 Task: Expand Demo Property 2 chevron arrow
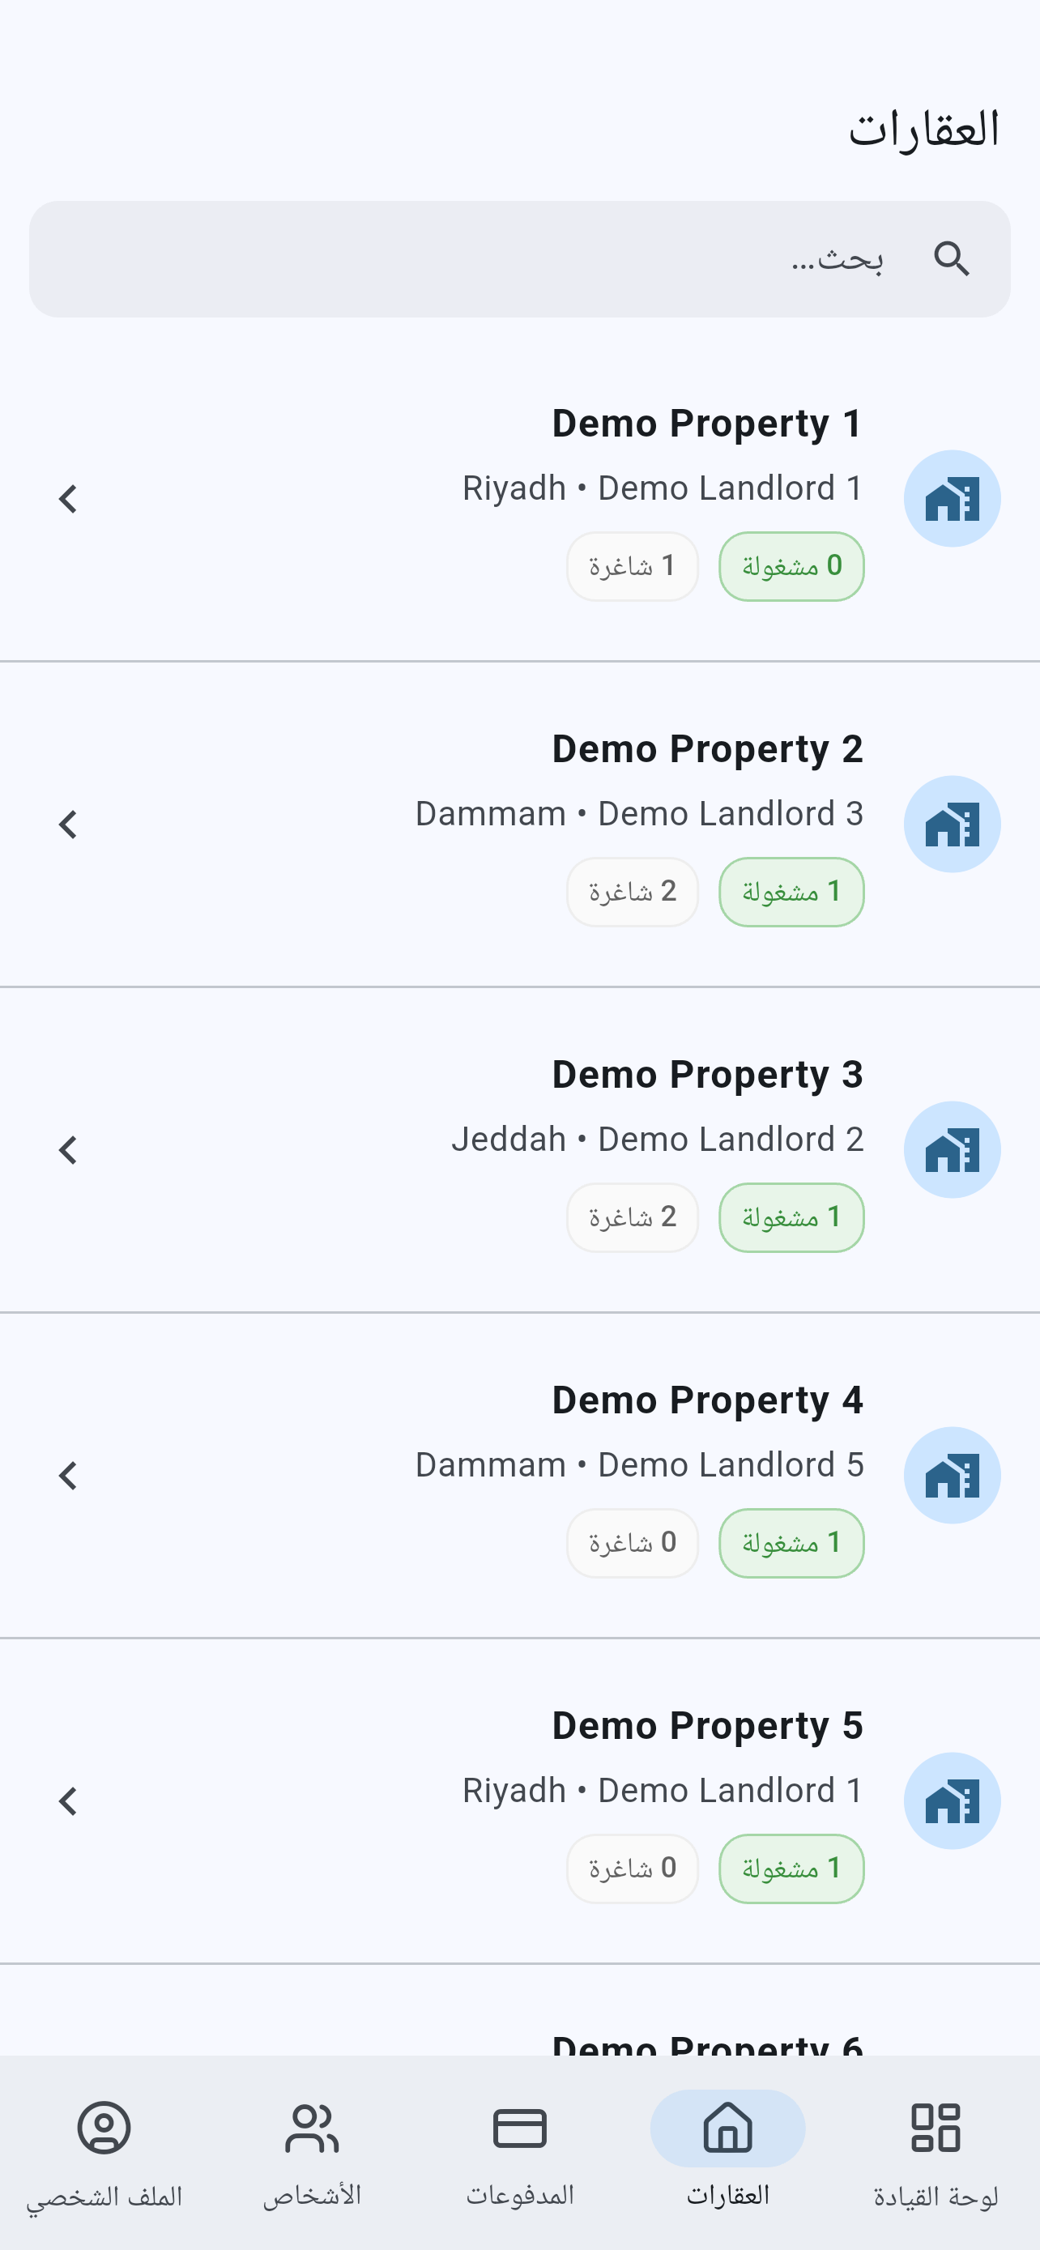(67, 825)
